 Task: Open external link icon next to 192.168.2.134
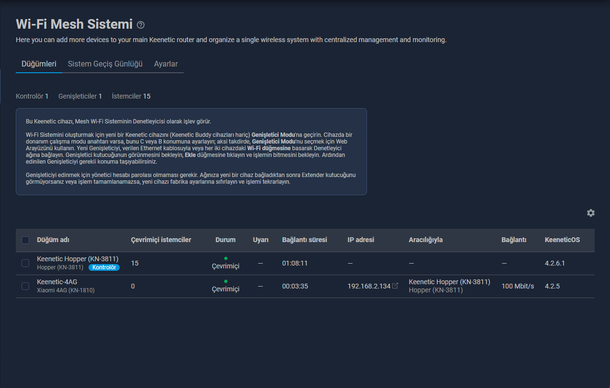(x=395, y=286)
